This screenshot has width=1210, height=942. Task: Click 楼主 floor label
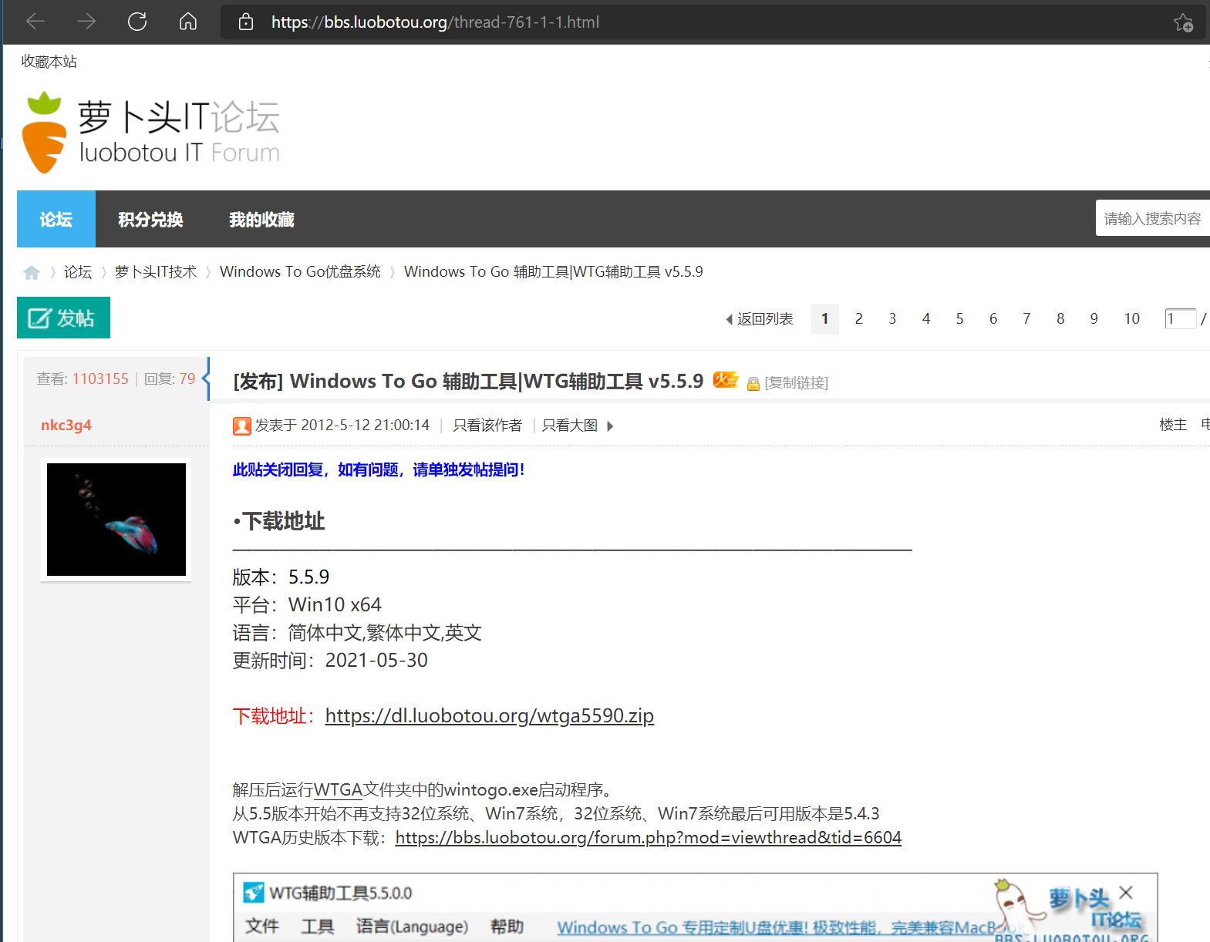pos(1173,425)
